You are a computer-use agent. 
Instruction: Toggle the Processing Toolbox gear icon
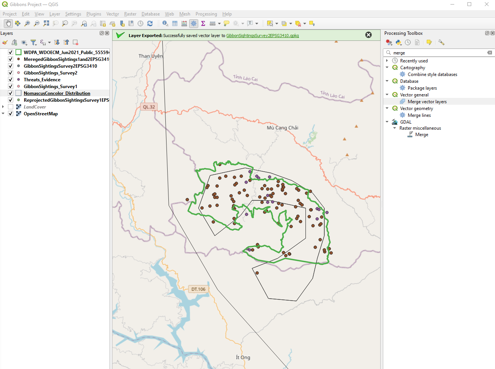click(194, 23)
